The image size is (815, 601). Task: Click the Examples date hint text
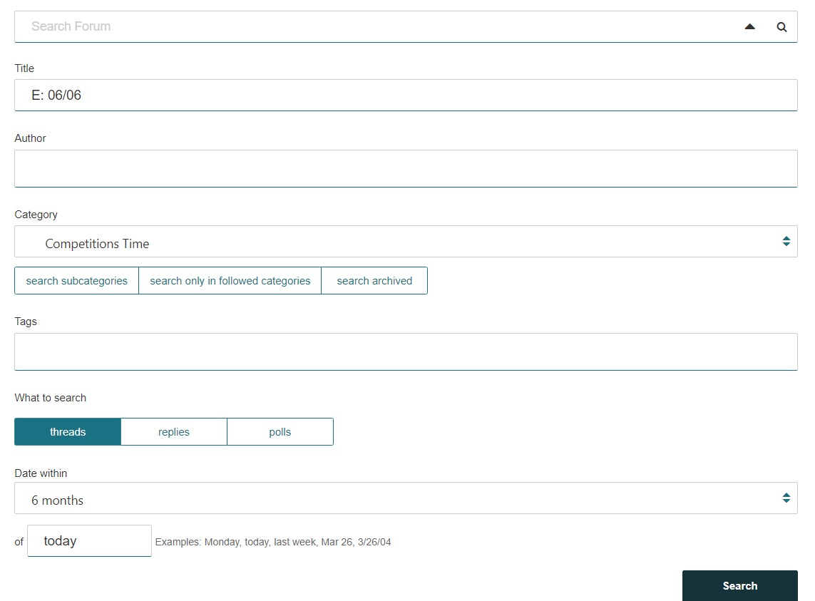click(x=273, y=542)
